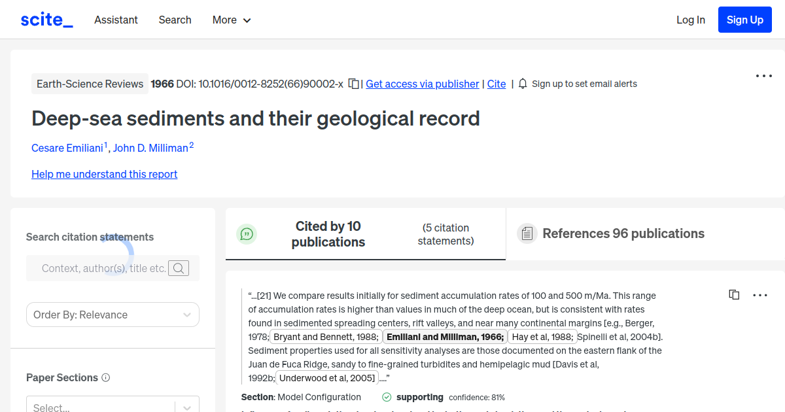
Task: Click the Cesare Emiliani author link
Action: click(68, 148)
